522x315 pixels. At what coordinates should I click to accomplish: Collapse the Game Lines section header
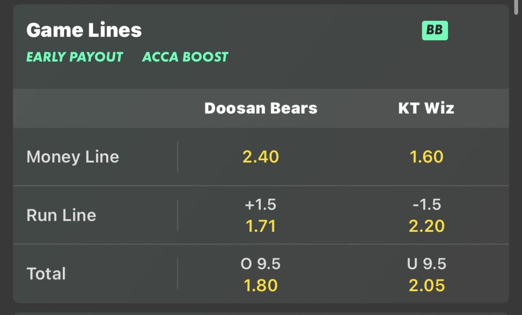click(x=84, y=30)
